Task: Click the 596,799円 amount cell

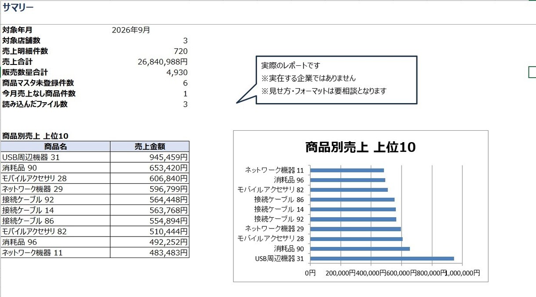Action: click(150, 189)
